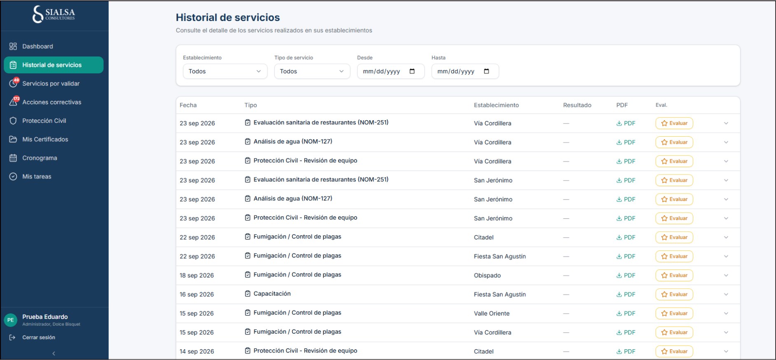The height and width of the screenshot is (360, 776).
Task: Open Mis Certificados section
Action: point(54,139)
